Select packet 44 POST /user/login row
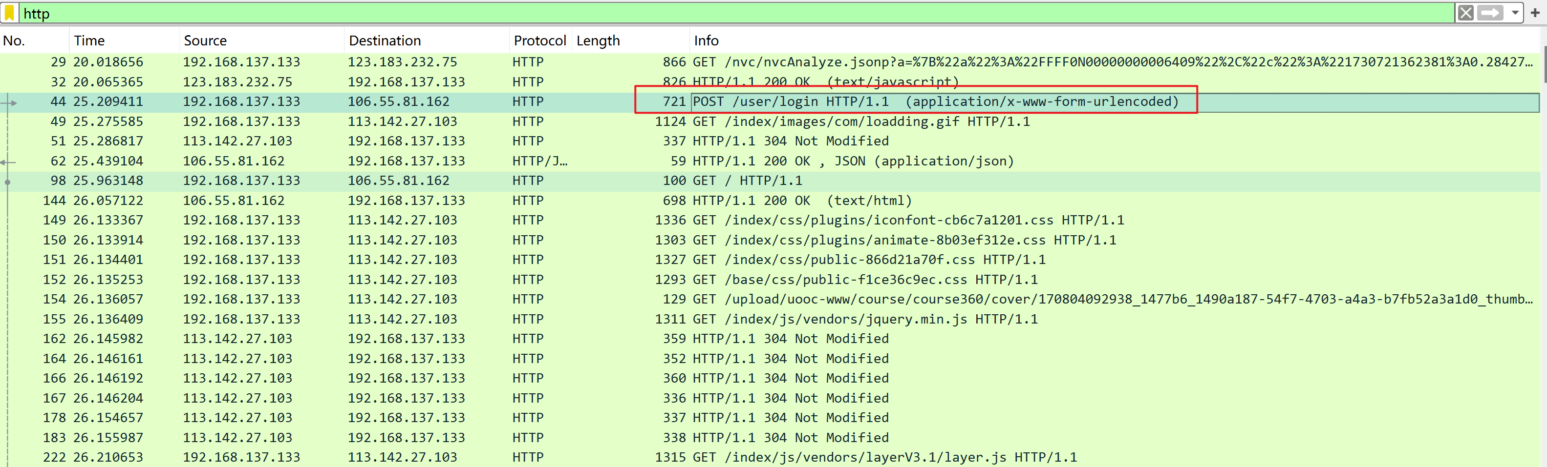This screenshot has width=1547, height=467. [x=769, y=102]
